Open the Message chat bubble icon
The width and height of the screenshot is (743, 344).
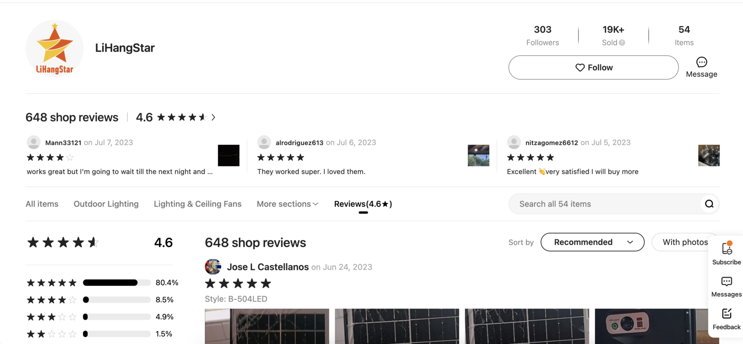[701, 62]
